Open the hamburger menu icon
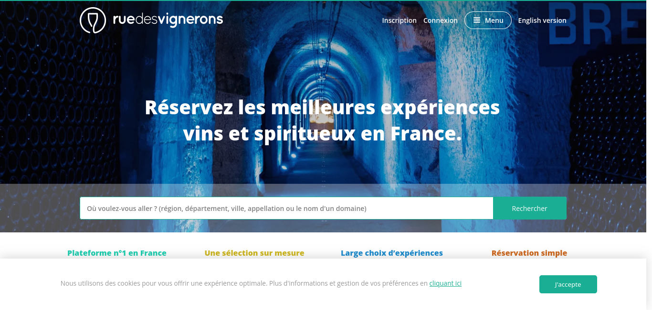Screen dimensions: 652x310 [x=476, y=20]
